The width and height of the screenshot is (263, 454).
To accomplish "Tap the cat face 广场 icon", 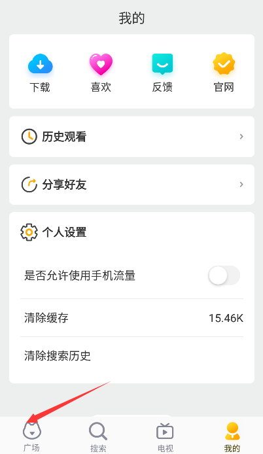I will [x=32, y=431].
